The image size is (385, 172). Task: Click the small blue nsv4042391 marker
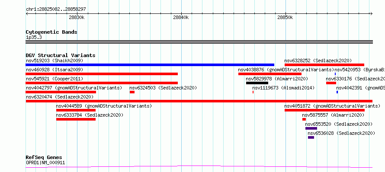point(337,92)
